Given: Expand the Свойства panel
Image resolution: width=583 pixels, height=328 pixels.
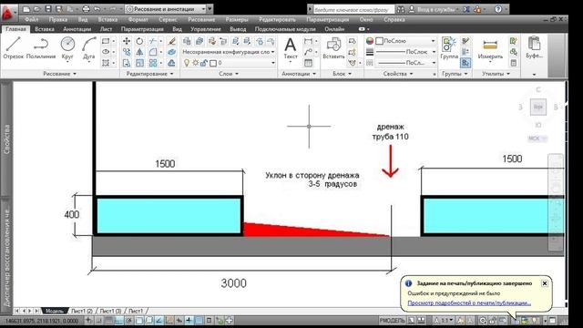Looking at the screenshot, I should click(398, 74).
